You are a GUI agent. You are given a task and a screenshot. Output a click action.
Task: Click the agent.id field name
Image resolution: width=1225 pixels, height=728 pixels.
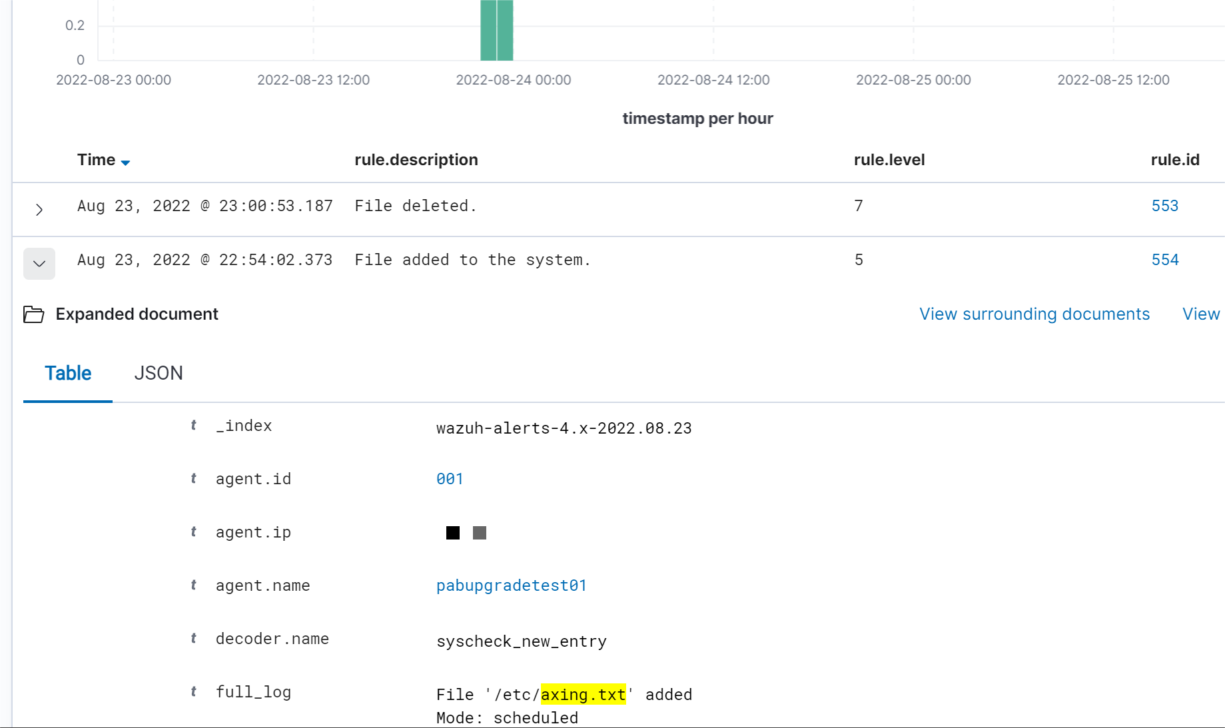click(253, 479)
